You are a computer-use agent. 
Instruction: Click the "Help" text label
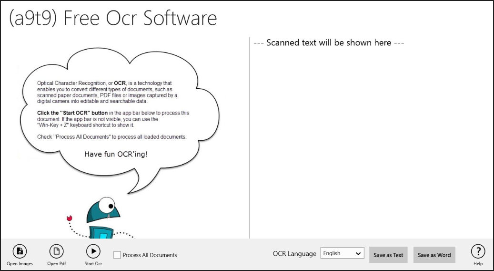pyautogui.click(x=478, y=264)
